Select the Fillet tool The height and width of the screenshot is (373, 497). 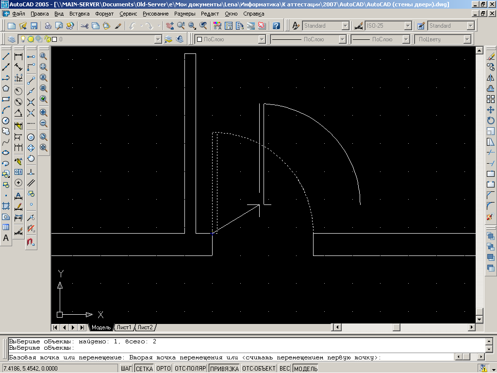point(491,206)
